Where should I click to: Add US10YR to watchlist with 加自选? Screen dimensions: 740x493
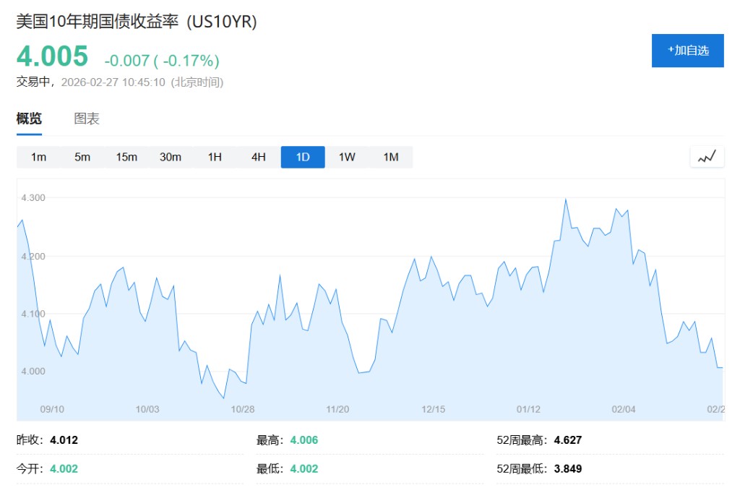coord(687,51)
